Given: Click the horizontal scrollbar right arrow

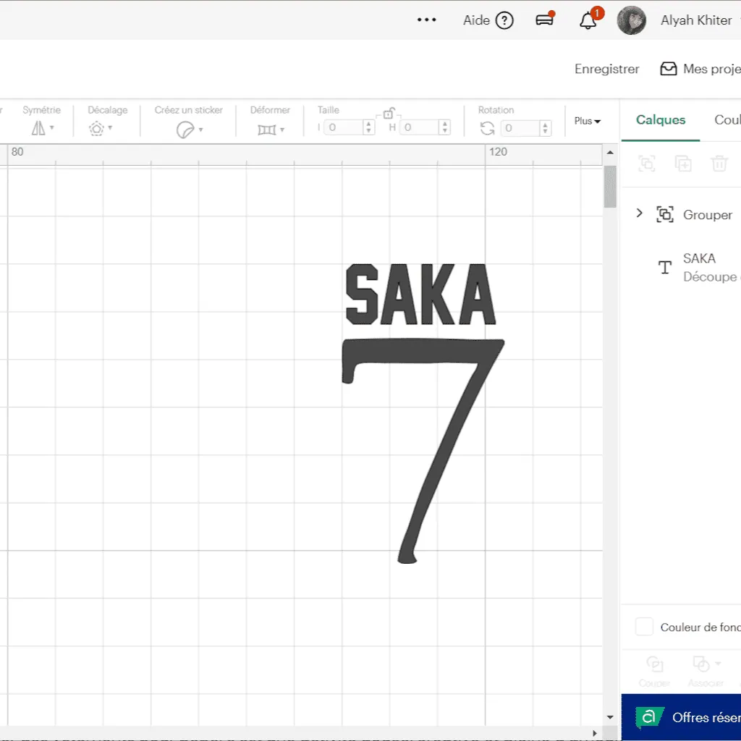Looking at the screenshot, I should (x=595, y=733).
